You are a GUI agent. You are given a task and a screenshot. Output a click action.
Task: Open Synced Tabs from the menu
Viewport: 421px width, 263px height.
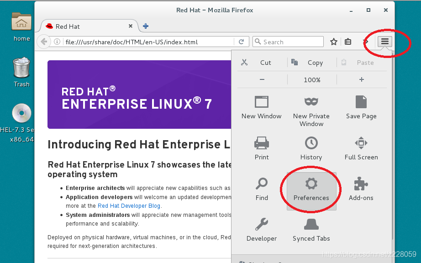pos(311,230)
